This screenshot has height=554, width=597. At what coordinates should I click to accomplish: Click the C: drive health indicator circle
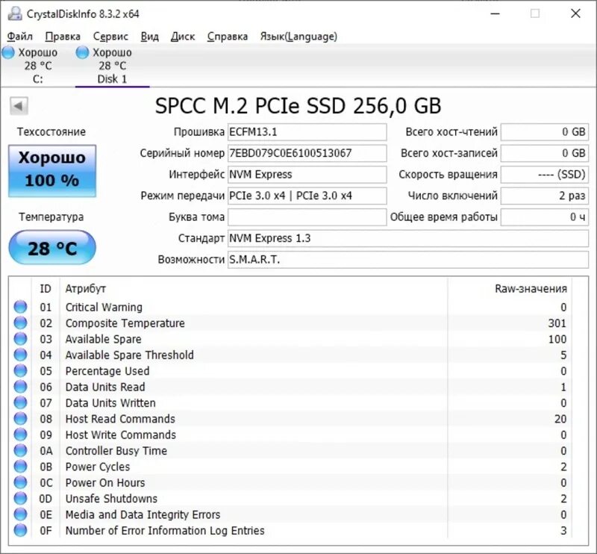[x=9, y=52]
